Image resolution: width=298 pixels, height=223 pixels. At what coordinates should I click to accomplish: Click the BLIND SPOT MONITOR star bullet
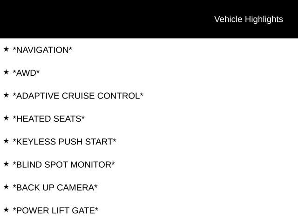click(x=6, y=164)
